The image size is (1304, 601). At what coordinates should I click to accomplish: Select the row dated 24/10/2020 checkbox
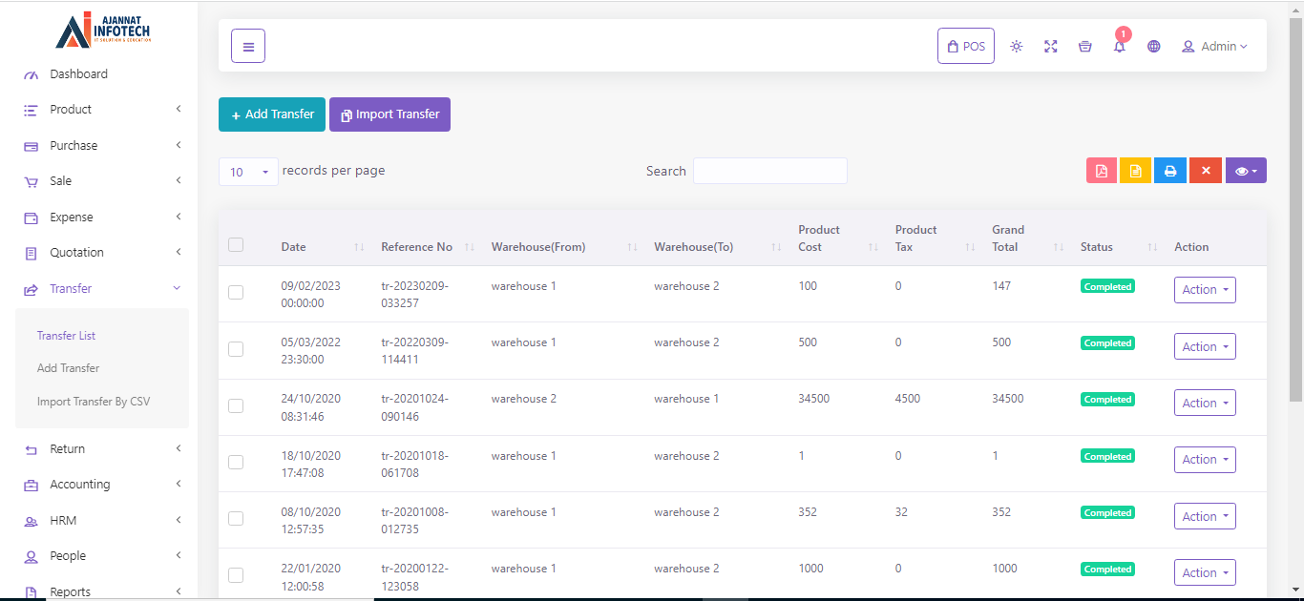[x=236, y=405]
